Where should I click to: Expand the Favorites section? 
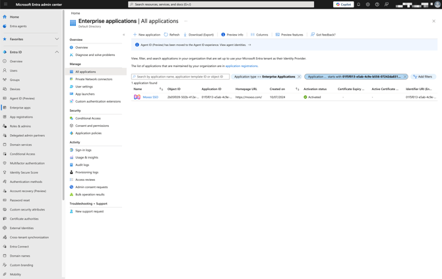click(x=57, y=39)
